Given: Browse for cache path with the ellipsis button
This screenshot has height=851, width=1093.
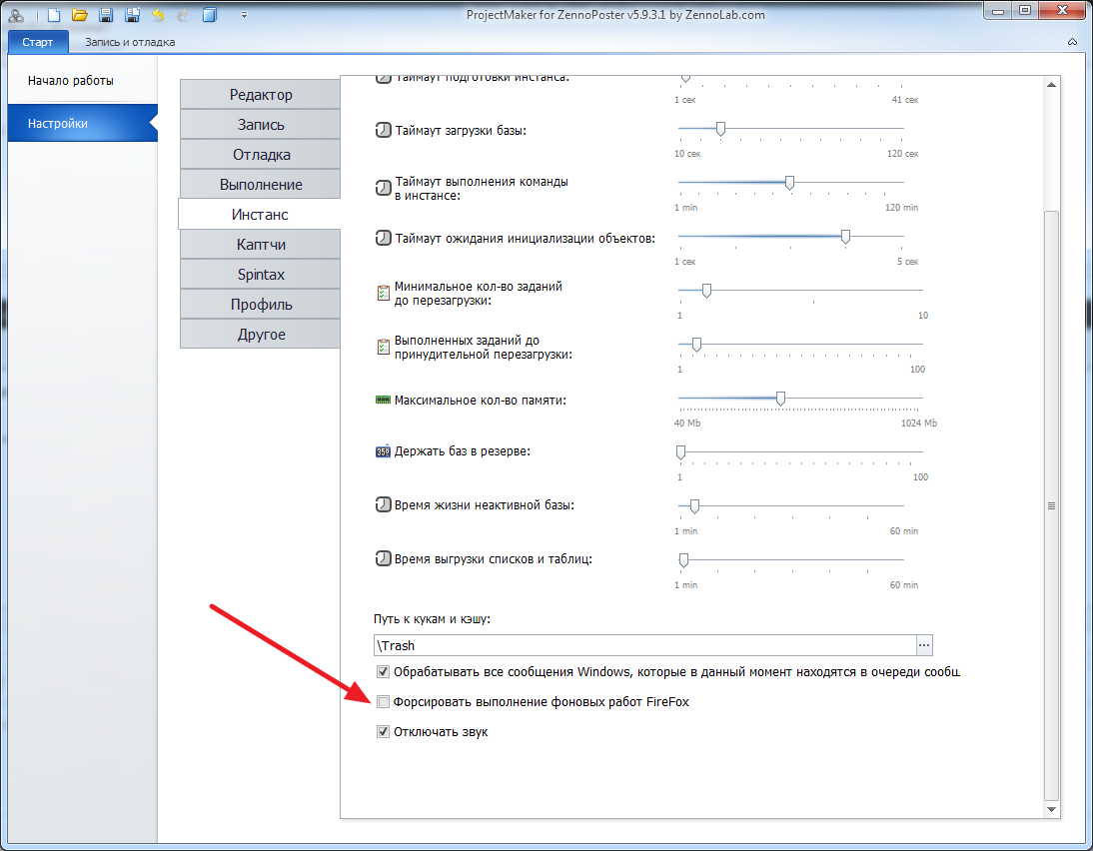Looking at the screenshot, I should tap(924, 645).
